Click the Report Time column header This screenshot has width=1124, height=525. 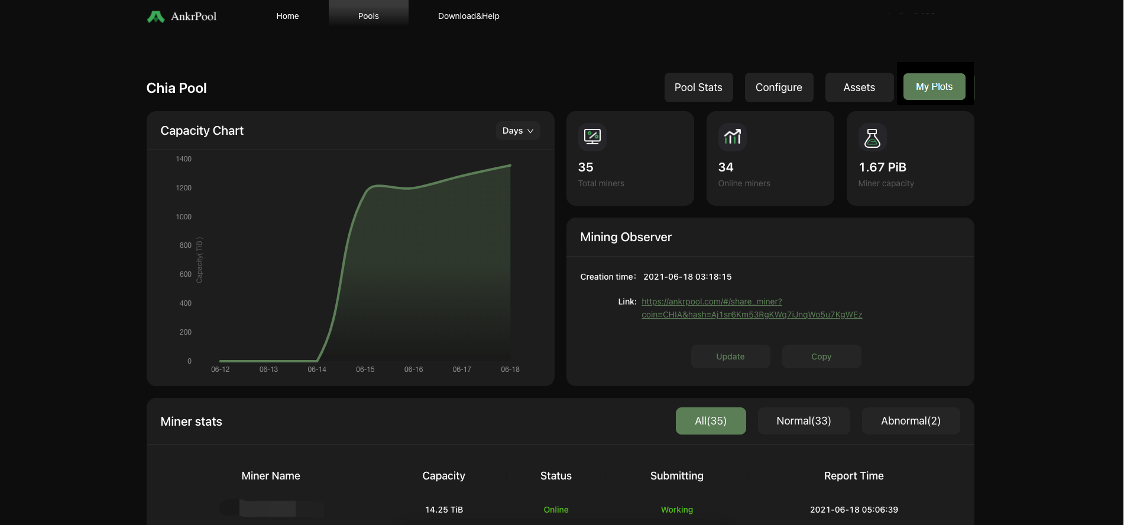854,476
